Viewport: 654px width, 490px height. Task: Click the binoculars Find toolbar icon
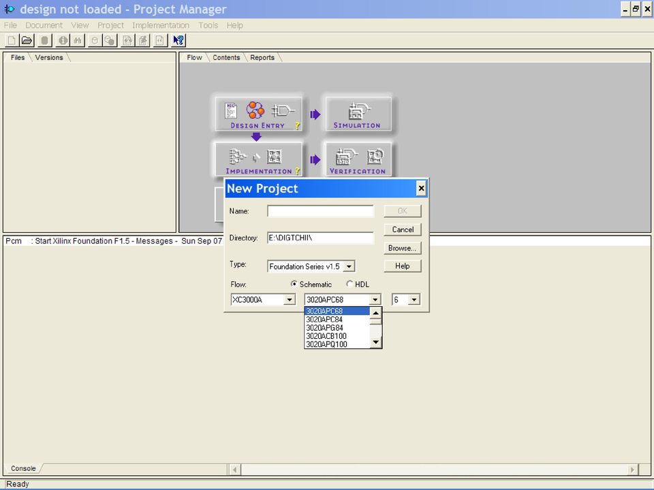(78, 40)
